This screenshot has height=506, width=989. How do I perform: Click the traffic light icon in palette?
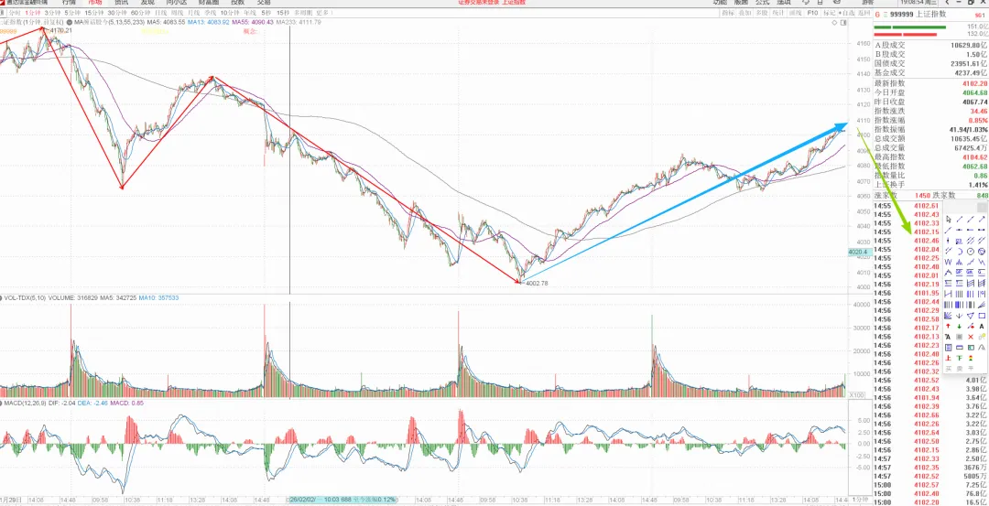tap(970, 358)
